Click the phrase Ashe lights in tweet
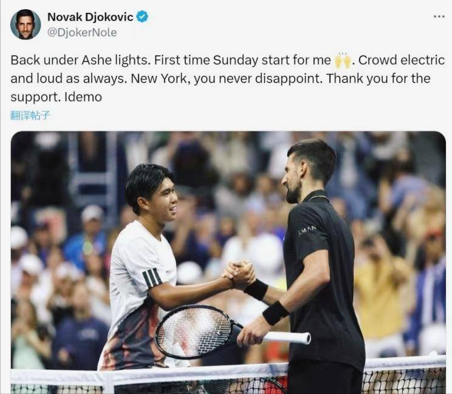The image size is (452, 394). pyautogui.click(x=116, y=61)
